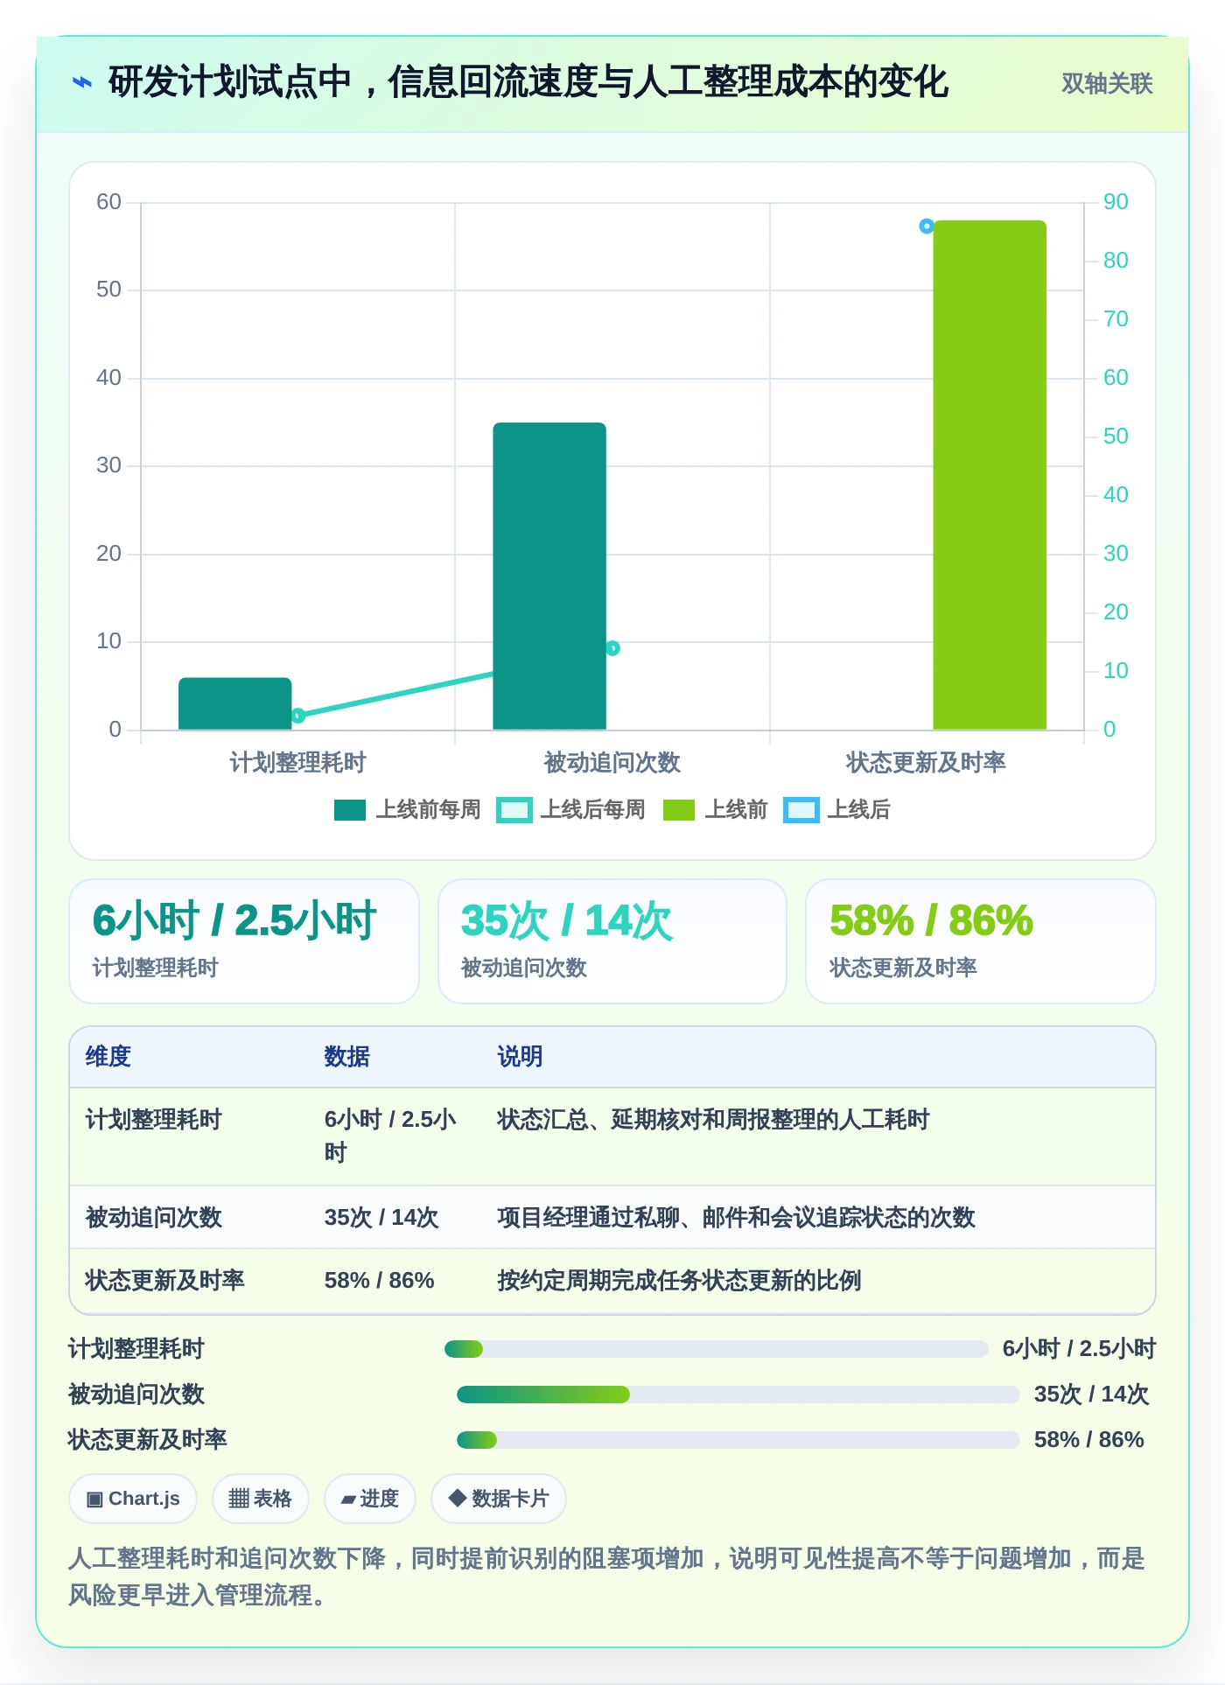Click the light teal 上线后每周 legend swatch
Viewport: 1225px width, 1685px height.
[x=514, y=810]
